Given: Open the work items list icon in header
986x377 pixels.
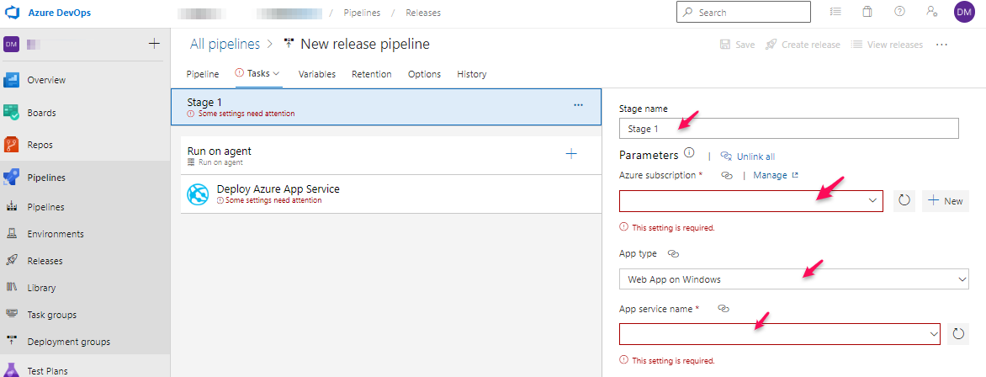Looking at the screenshot, I should 835,12.
